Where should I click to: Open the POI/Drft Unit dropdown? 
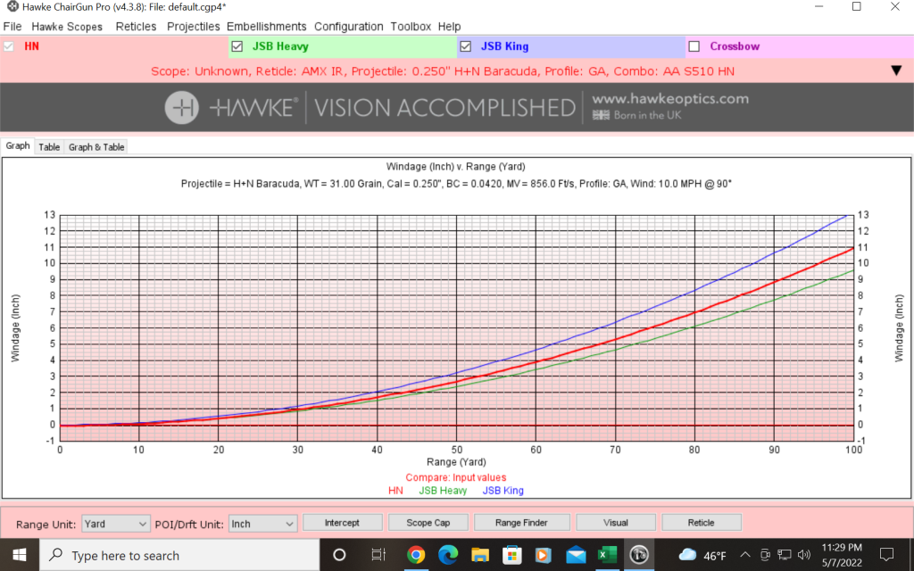263,524
